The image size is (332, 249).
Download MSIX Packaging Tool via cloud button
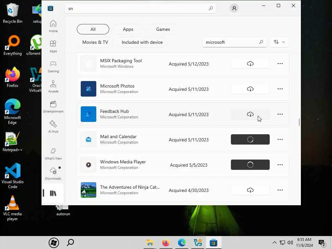250,64
